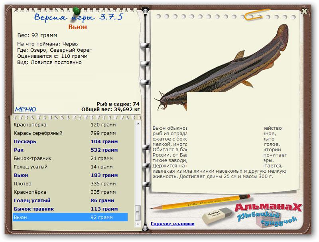Image resolution: width=319 pixels, height=242 pixels.
Task: Select the Карась серебряный 799 грамм row
Action: point(70,133)
